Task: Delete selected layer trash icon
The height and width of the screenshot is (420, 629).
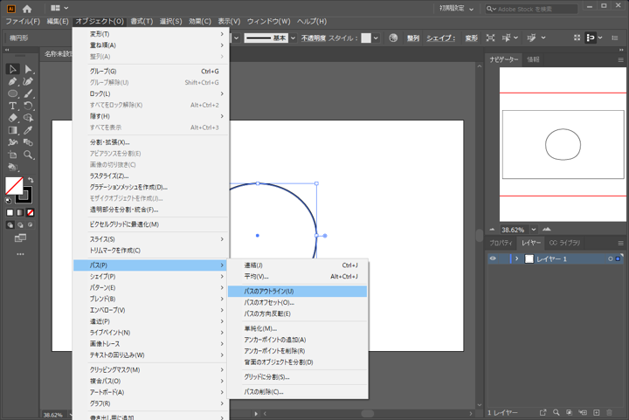Action: tap(610, 412)
